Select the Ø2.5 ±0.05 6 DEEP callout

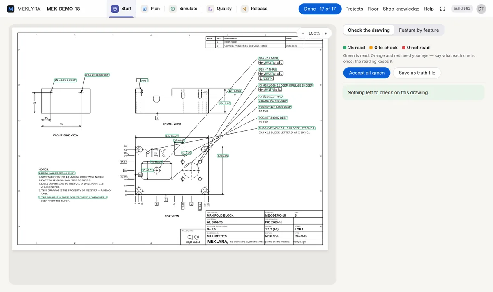click(x=97, y=75)
